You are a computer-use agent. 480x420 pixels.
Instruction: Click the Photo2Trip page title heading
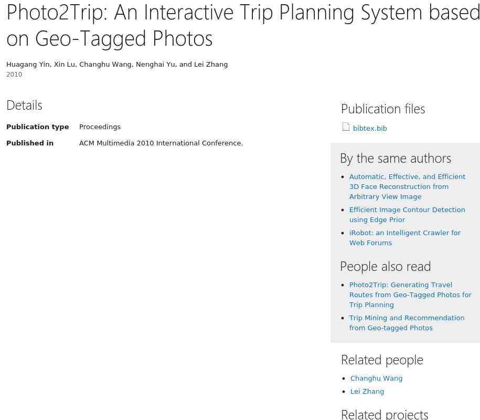click(243, 25)
